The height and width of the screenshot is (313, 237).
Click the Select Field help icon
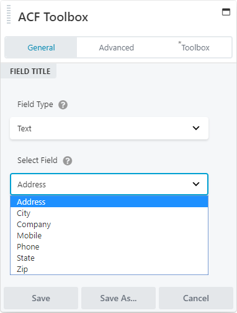coord(68,161)
